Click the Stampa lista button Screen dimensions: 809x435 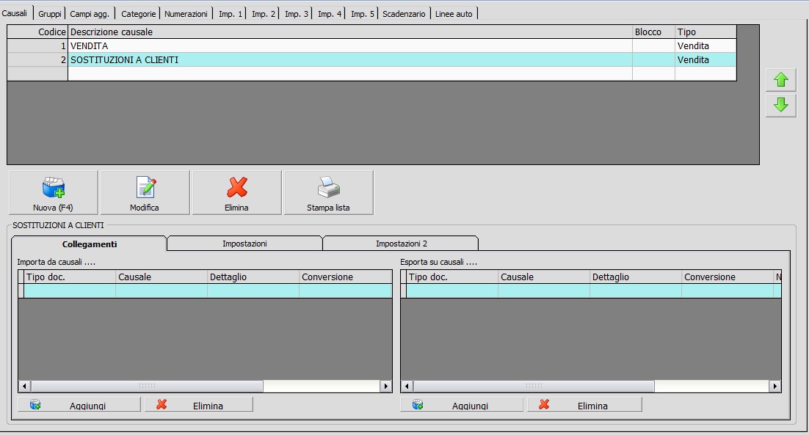point(329,192)
